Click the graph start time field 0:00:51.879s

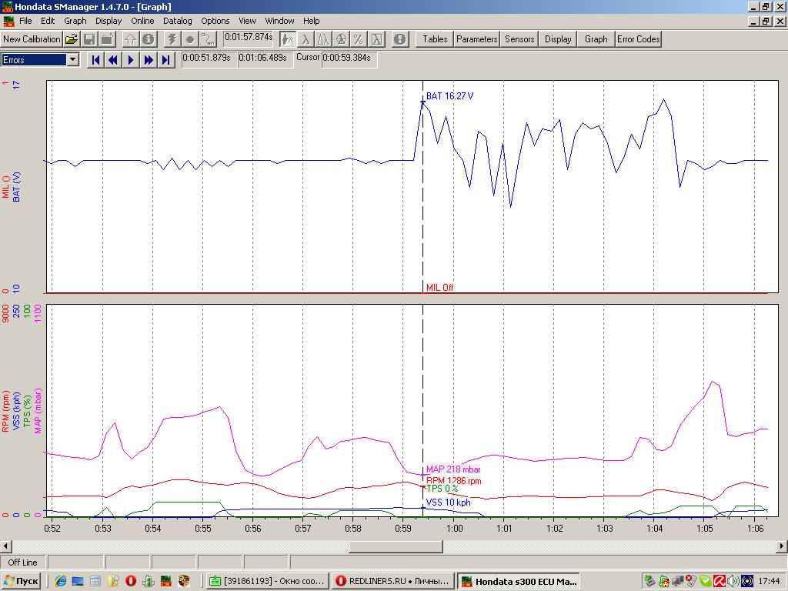click(x=208, y=58)
